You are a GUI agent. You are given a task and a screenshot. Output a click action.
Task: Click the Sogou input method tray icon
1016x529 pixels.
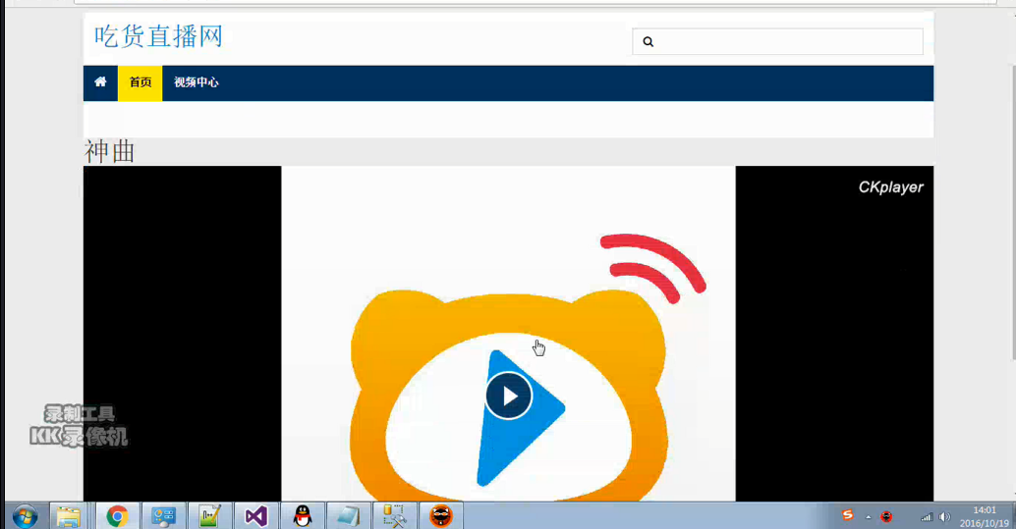point(848,515)
